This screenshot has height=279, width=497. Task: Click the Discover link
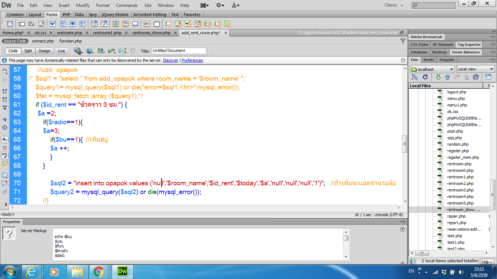point(171,60)
